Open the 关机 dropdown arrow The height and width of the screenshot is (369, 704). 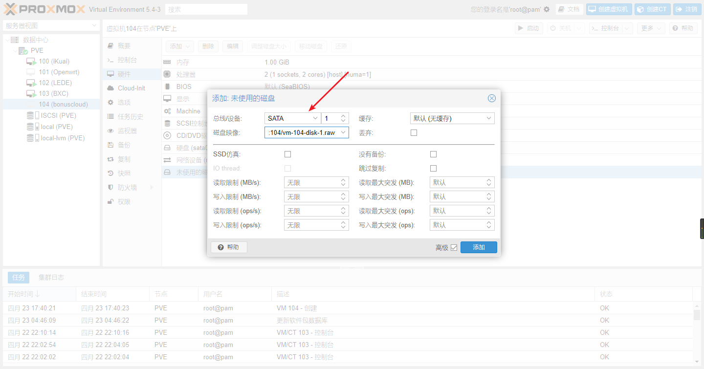(x=579, y=28)
